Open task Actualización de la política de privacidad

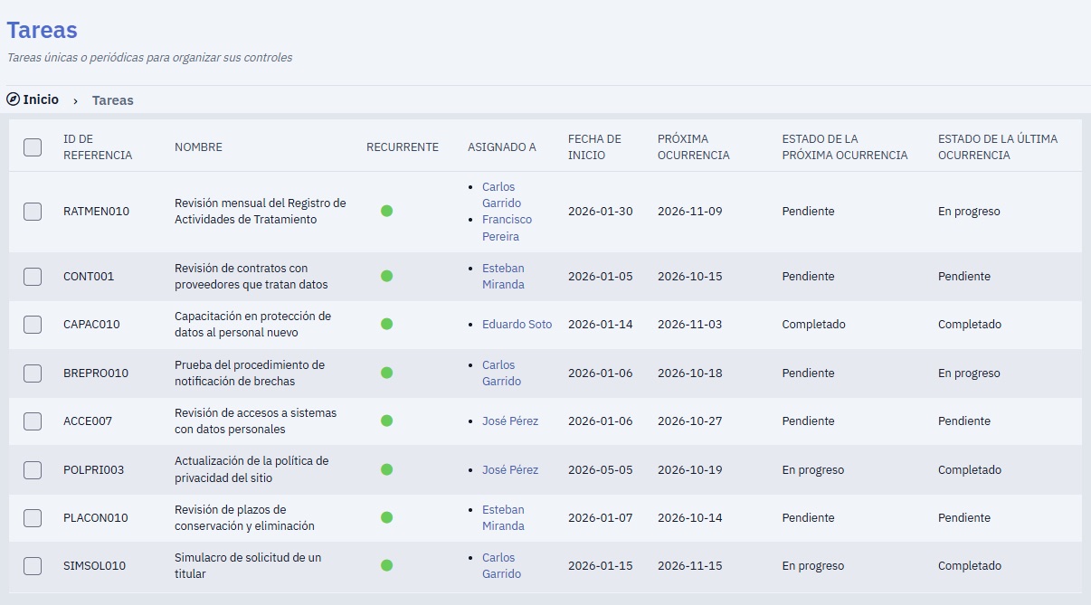coord(251,469)
